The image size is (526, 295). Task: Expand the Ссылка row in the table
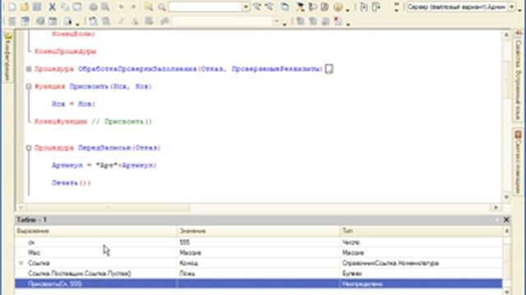pos(21,263)
